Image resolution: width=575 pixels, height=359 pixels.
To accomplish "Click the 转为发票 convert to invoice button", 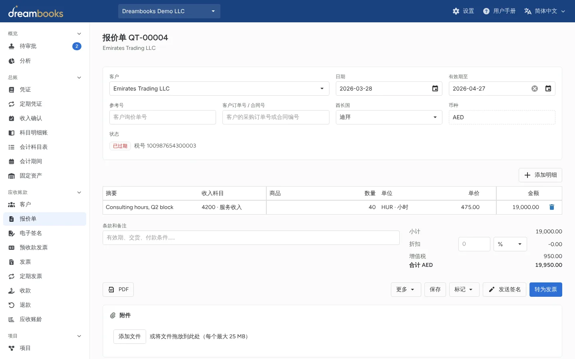I will (545, 290).
